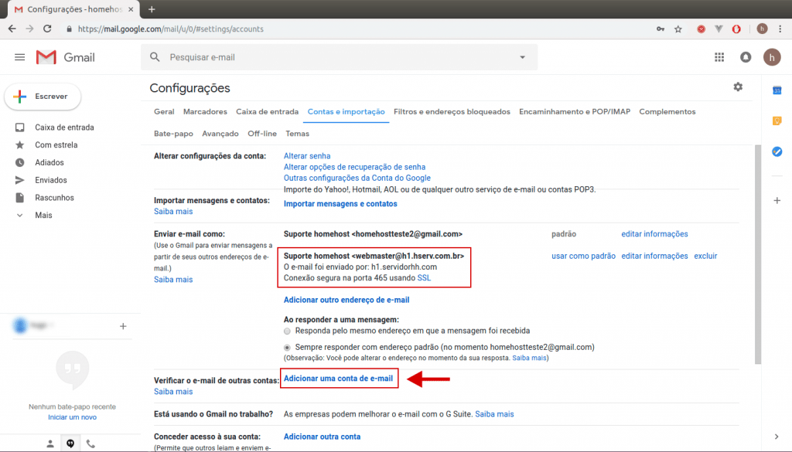
Task: Open Google Keep side panel icon
Action: point(777,121)
